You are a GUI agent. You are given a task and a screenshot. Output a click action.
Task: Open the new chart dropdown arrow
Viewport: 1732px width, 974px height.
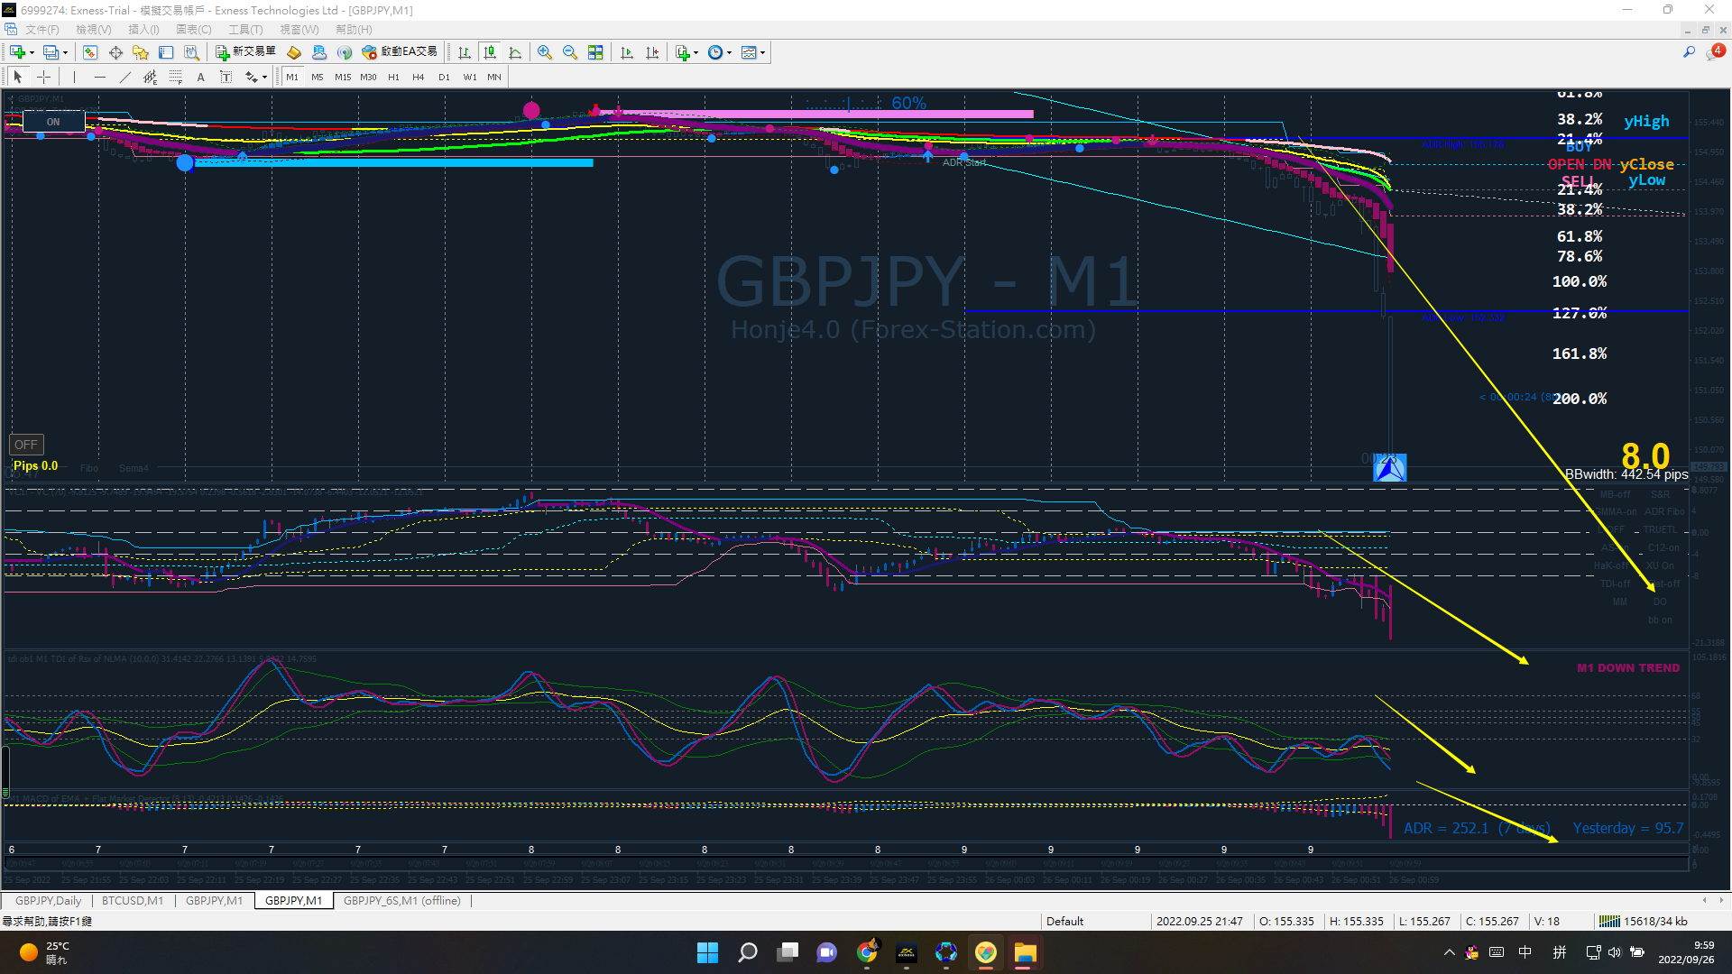tap(32, 53)
